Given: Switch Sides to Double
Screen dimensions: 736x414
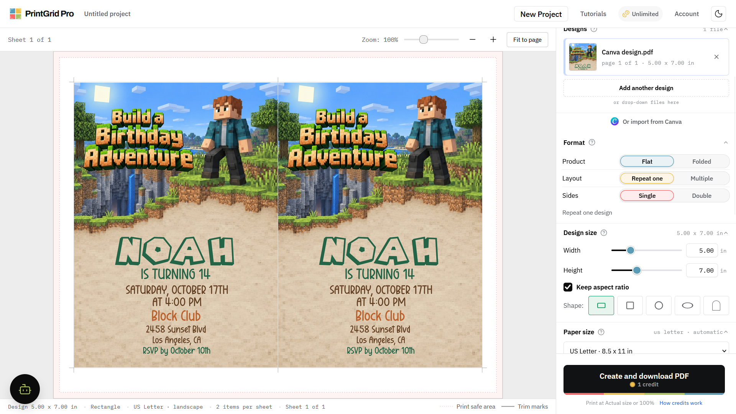Looking at the screenshot, I should (701, 195).
